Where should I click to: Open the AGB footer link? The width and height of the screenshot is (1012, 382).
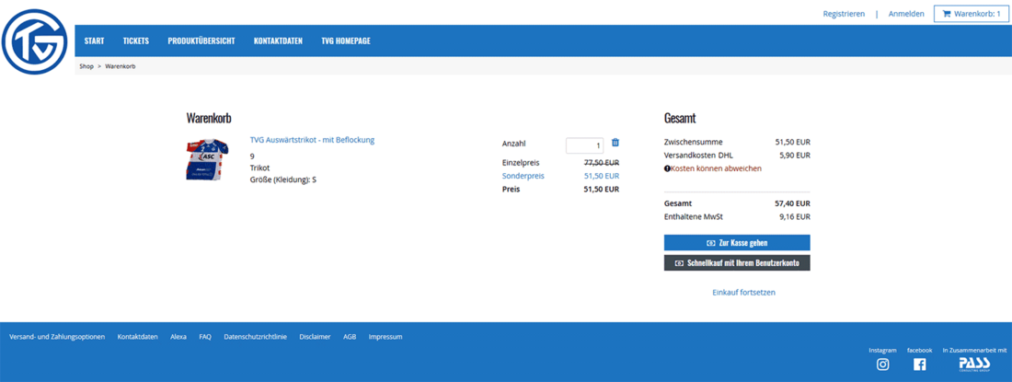click(x=350, y=337)
